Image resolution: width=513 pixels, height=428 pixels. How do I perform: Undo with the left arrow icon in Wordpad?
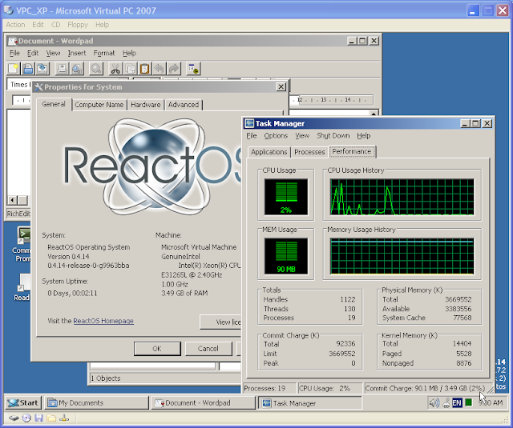tap(159, 69)
